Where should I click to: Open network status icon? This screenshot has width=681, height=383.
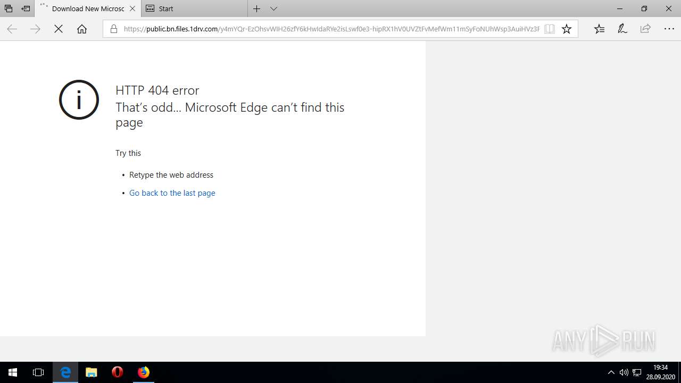point(637,372)
